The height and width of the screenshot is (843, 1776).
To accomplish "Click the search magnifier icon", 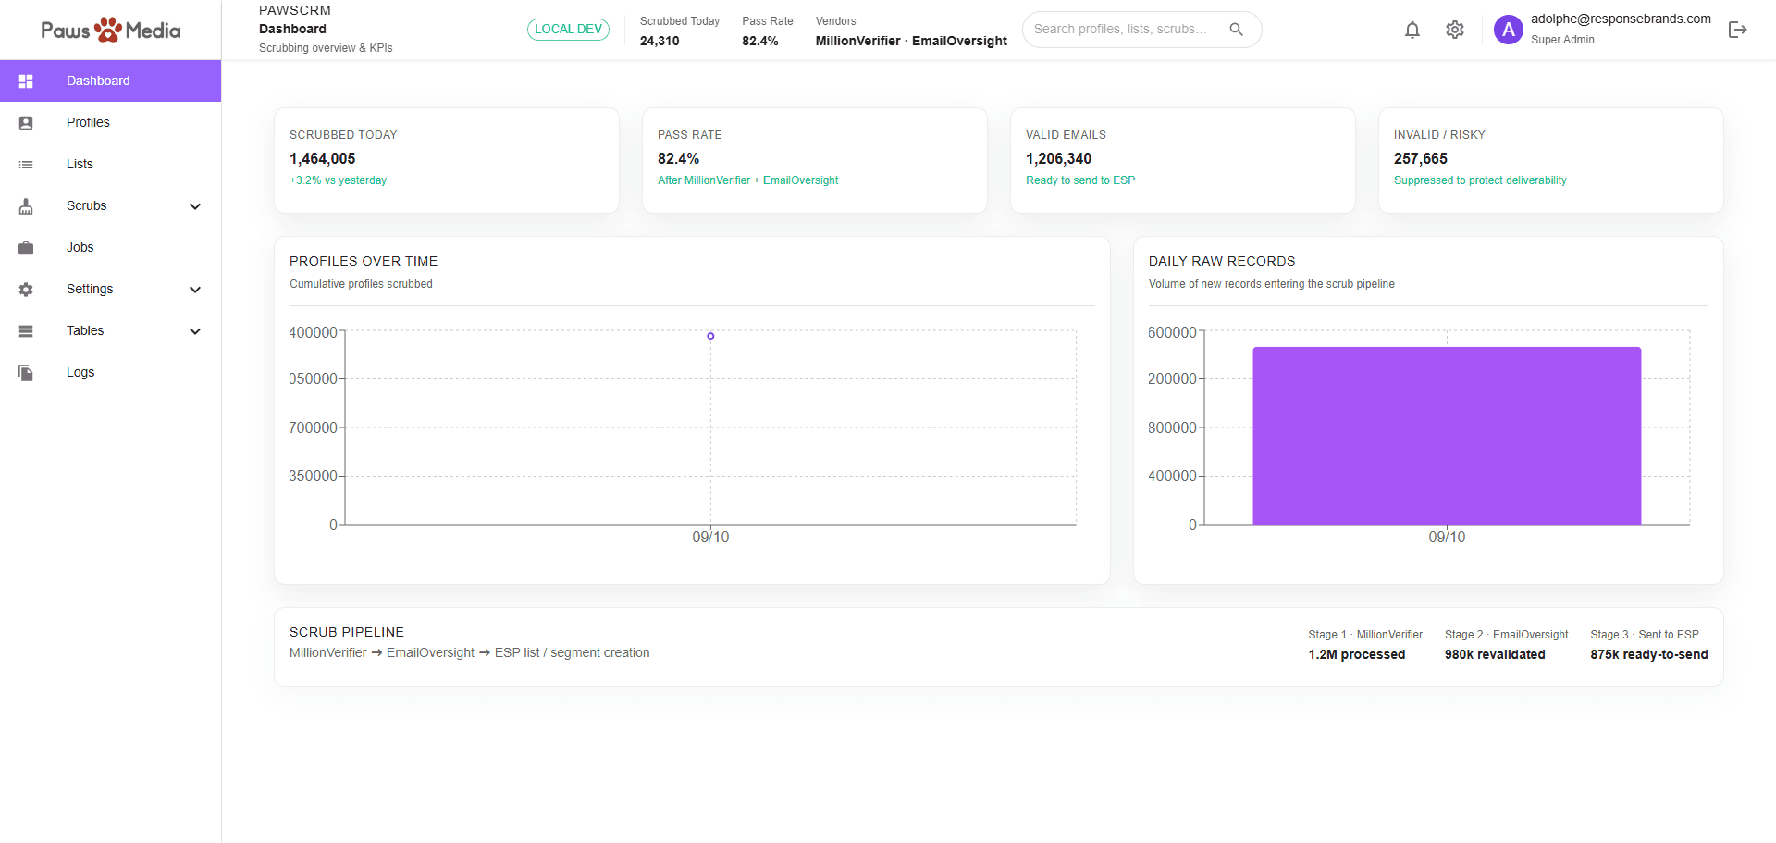I will click(1237, 29).
